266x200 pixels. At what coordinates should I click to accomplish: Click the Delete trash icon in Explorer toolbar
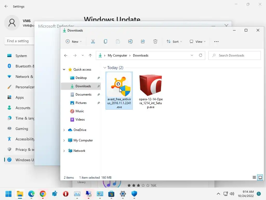point(155,41)
